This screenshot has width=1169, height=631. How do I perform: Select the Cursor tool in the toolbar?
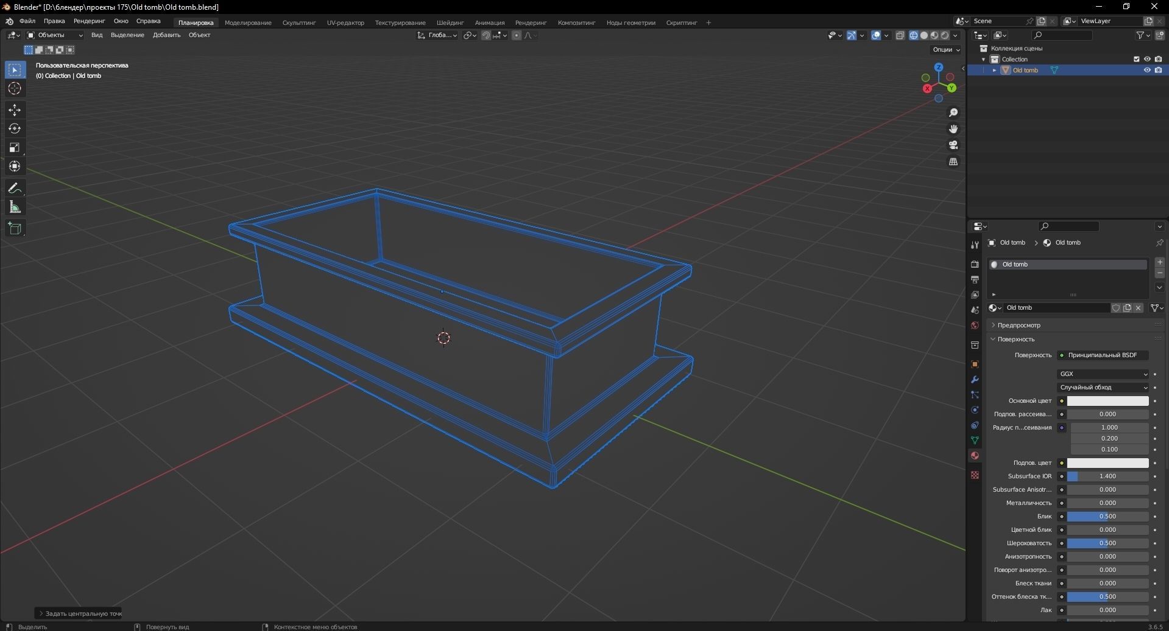tap(15, 89)
